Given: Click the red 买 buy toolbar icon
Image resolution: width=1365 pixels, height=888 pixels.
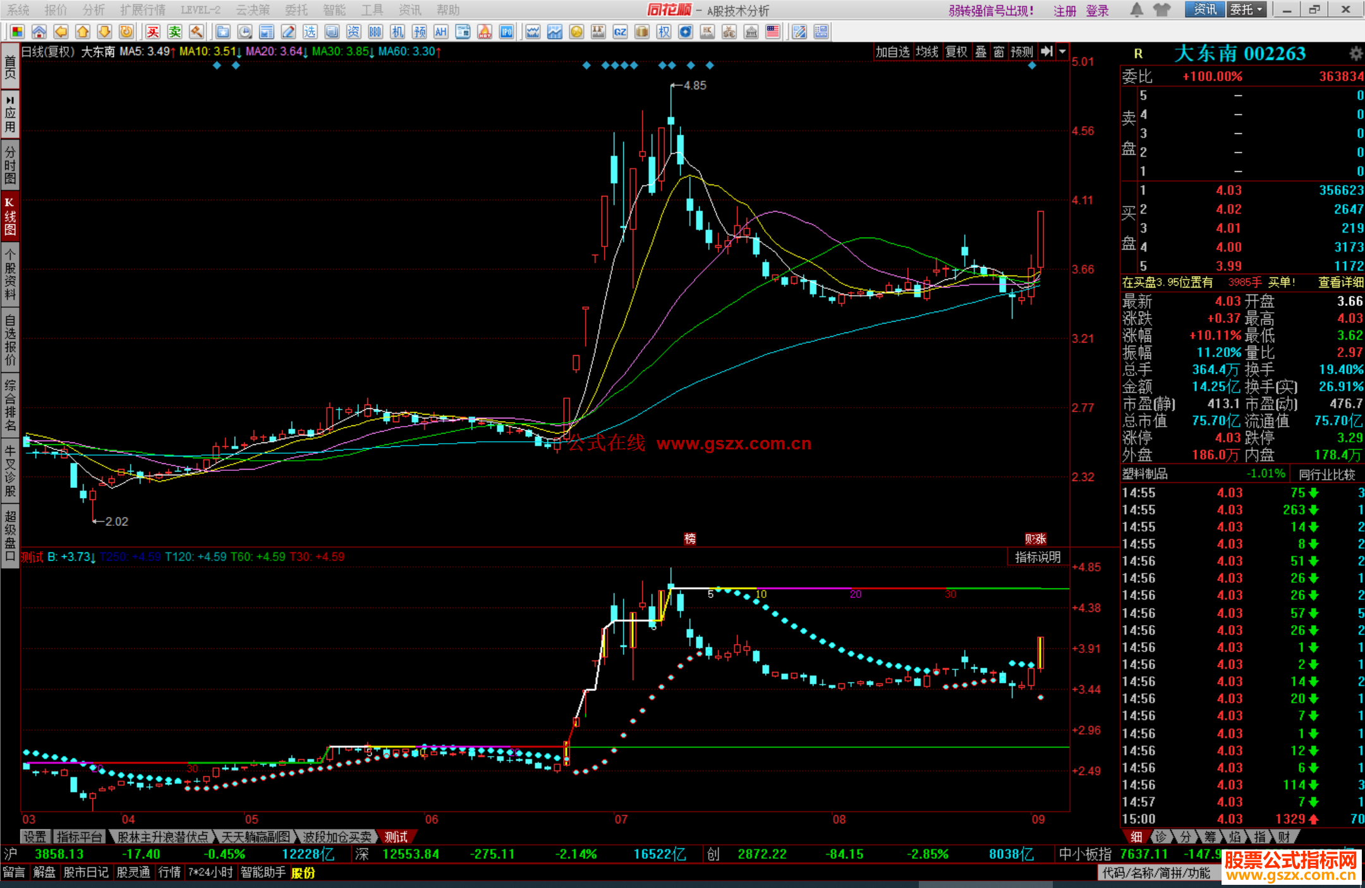Looking at the screenshot, I should click(152, 32).
